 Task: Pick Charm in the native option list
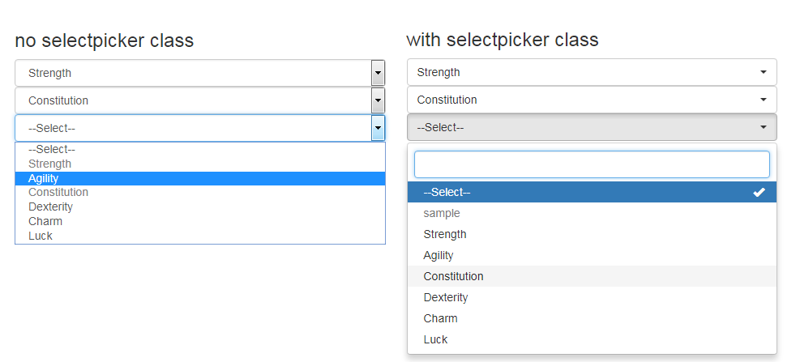(x=200, y=221)
